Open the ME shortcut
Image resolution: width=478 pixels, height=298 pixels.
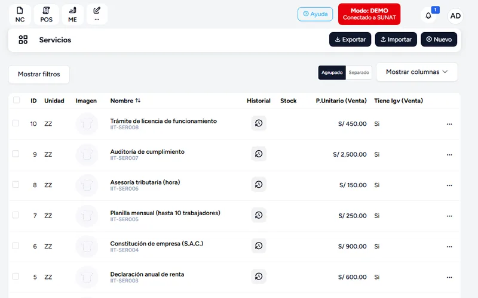point(72,14)
